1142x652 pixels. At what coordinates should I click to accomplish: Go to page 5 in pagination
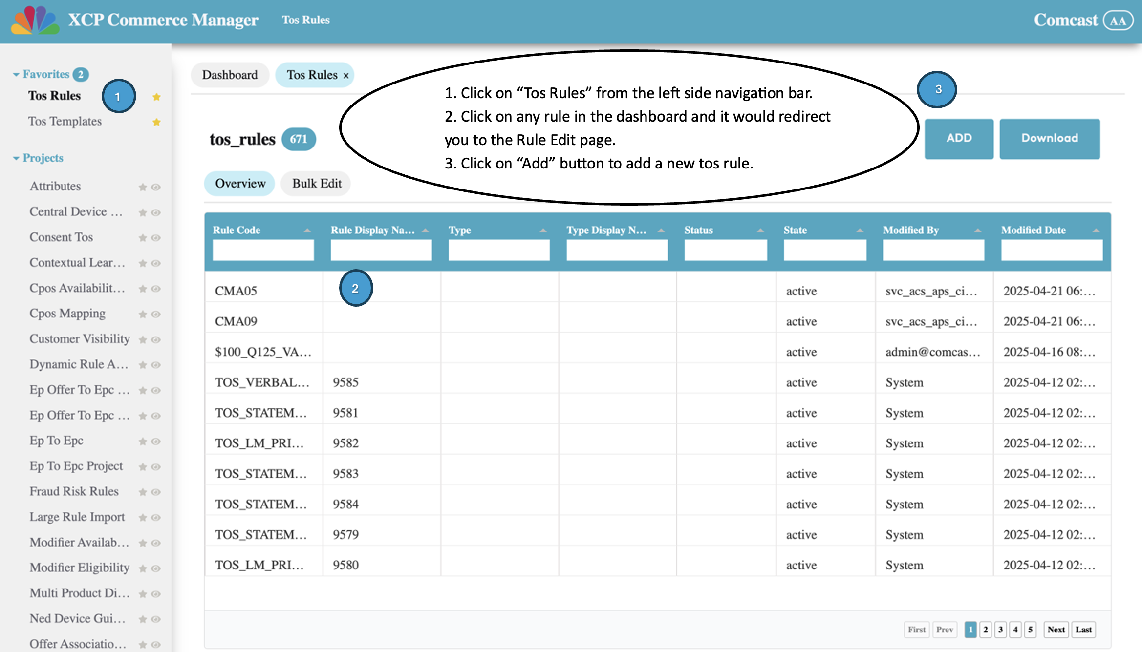[x=1030, y=630]
